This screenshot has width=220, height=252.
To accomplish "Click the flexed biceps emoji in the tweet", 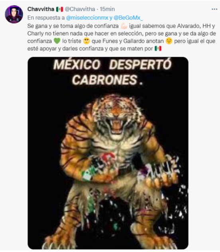I will coord(124,26).
